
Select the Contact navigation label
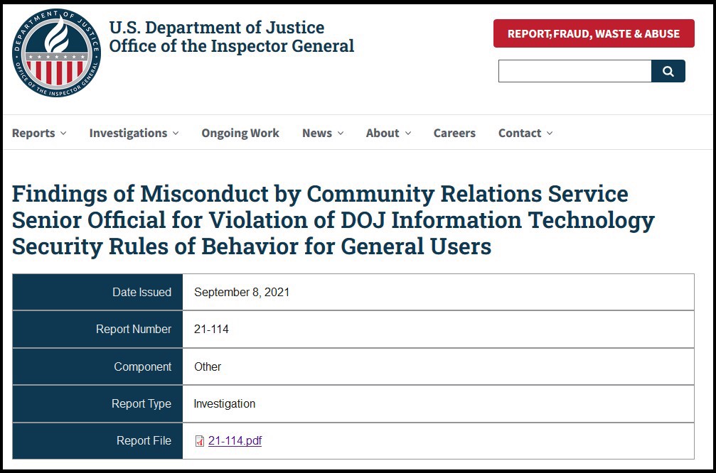click(520, 134)
